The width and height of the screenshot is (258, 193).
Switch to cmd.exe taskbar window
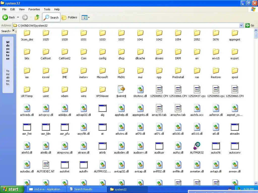coord(46,189)
